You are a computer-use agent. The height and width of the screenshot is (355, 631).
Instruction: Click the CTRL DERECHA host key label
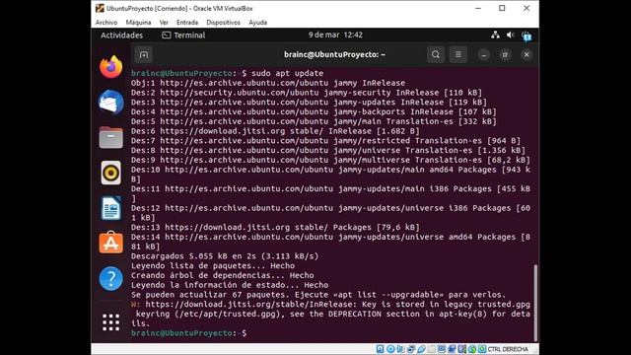508,349
